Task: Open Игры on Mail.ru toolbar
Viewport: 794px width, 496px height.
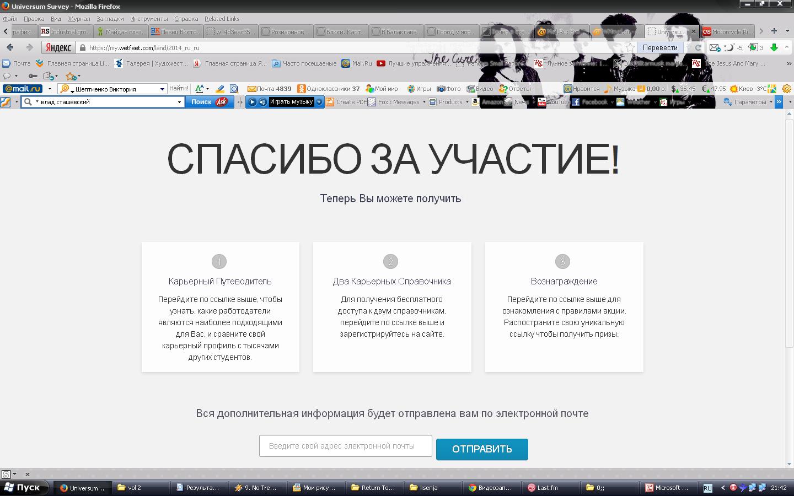Action: (x=419, y=89)
